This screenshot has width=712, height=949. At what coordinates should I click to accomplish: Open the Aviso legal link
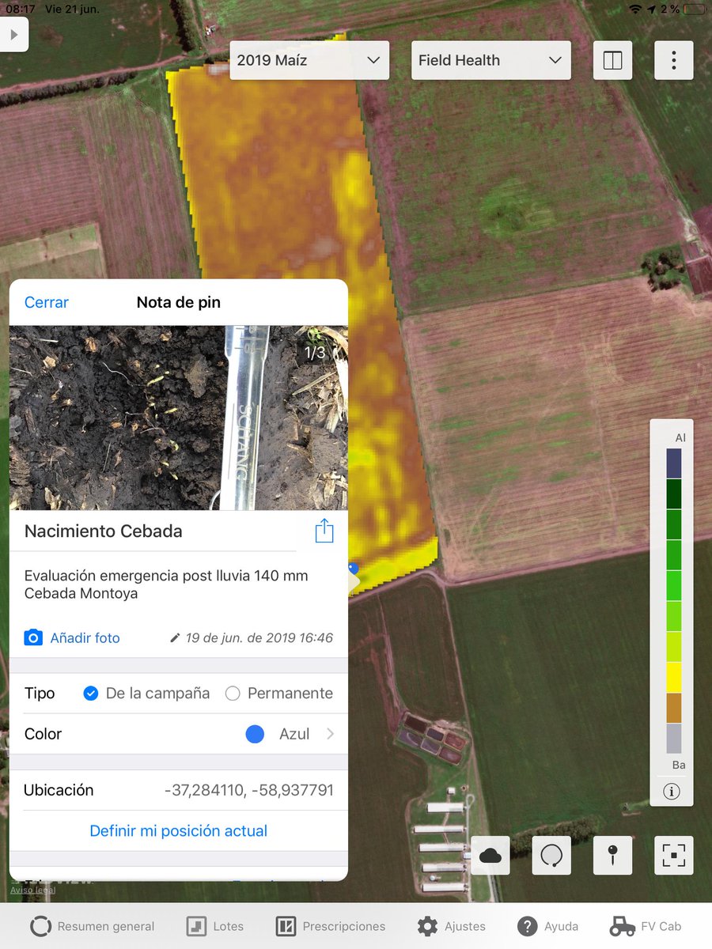32,890
